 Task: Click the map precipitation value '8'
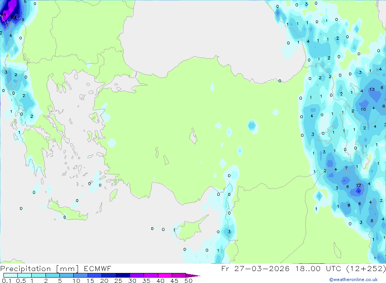pyautogui.click(x=349, y=205)
